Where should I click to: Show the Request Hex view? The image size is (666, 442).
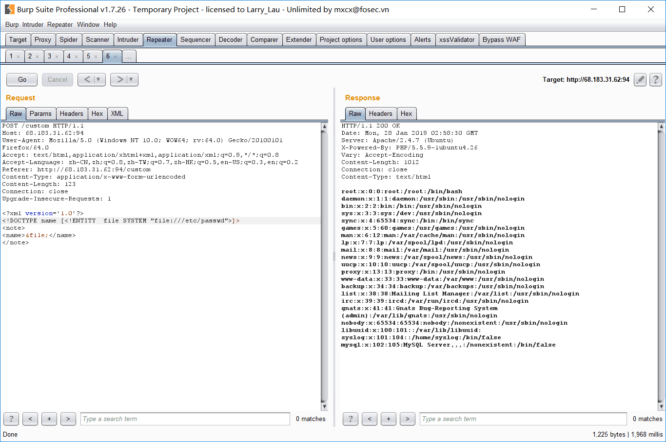(98, 113)
